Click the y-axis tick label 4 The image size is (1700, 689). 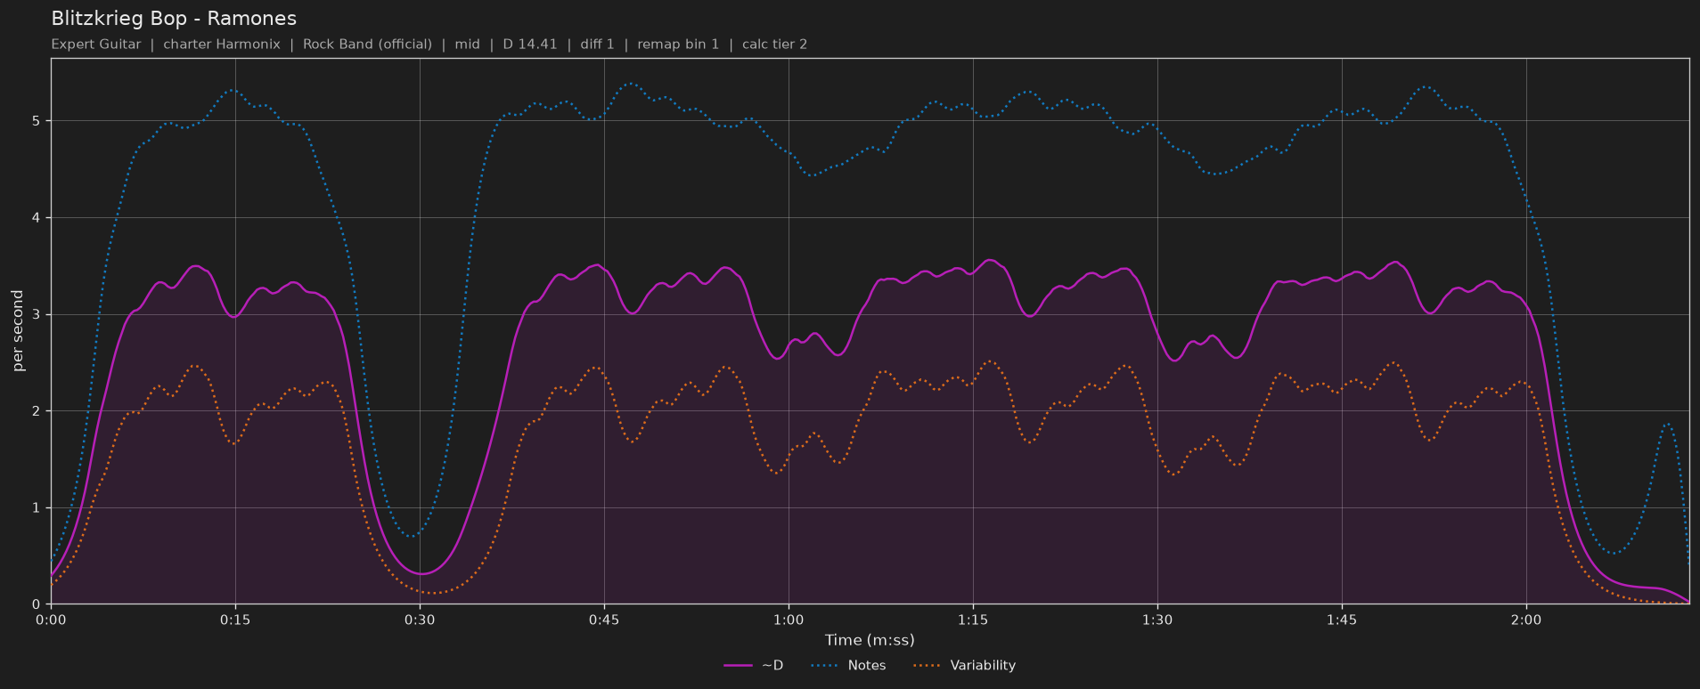[37, 218]
